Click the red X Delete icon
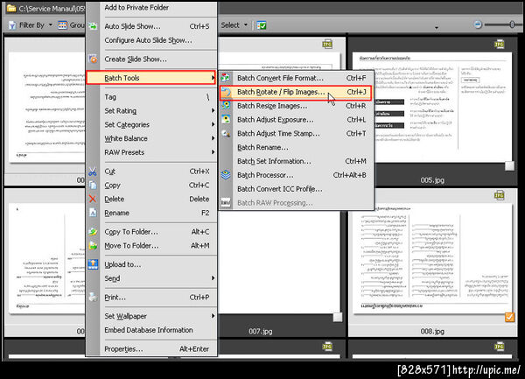The height and width of the screenshot is (379, 525). pos(93,199)
